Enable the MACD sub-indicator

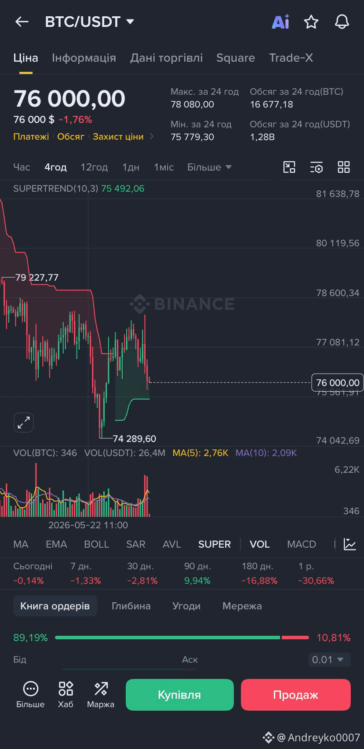pyautogui.click(x=302, y=544)
